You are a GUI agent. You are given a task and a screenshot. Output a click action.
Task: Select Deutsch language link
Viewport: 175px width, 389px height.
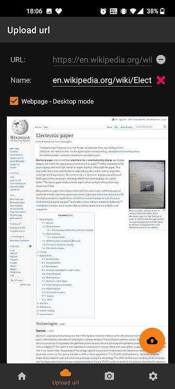pos(14,253)
